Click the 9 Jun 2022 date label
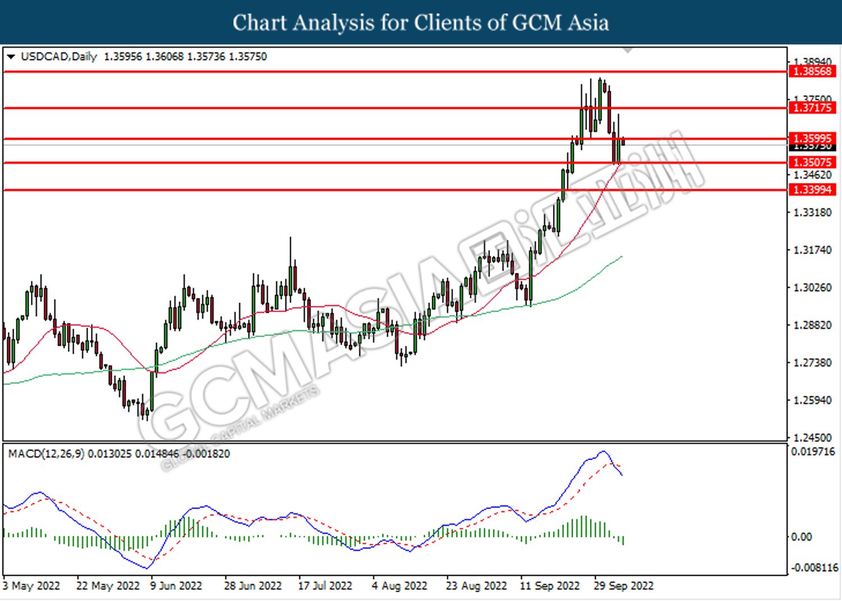842x601 pixels. [x=176, y=586]
